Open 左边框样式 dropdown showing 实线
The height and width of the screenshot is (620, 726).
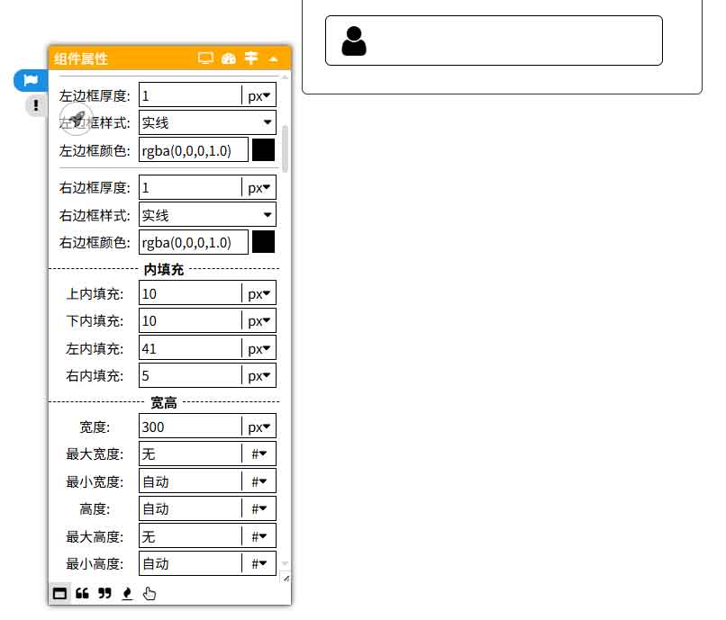pos(207,122)
